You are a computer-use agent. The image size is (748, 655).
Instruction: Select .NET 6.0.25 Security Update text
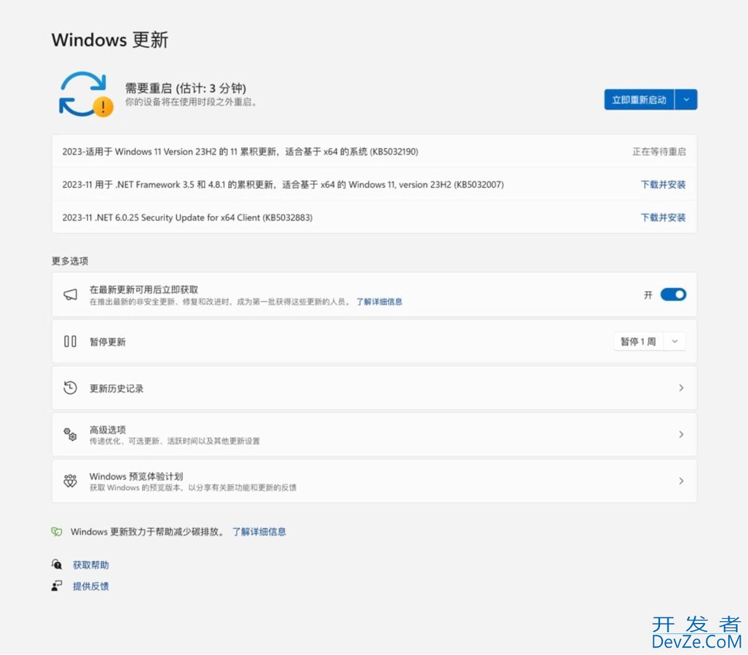coord(187,217)
